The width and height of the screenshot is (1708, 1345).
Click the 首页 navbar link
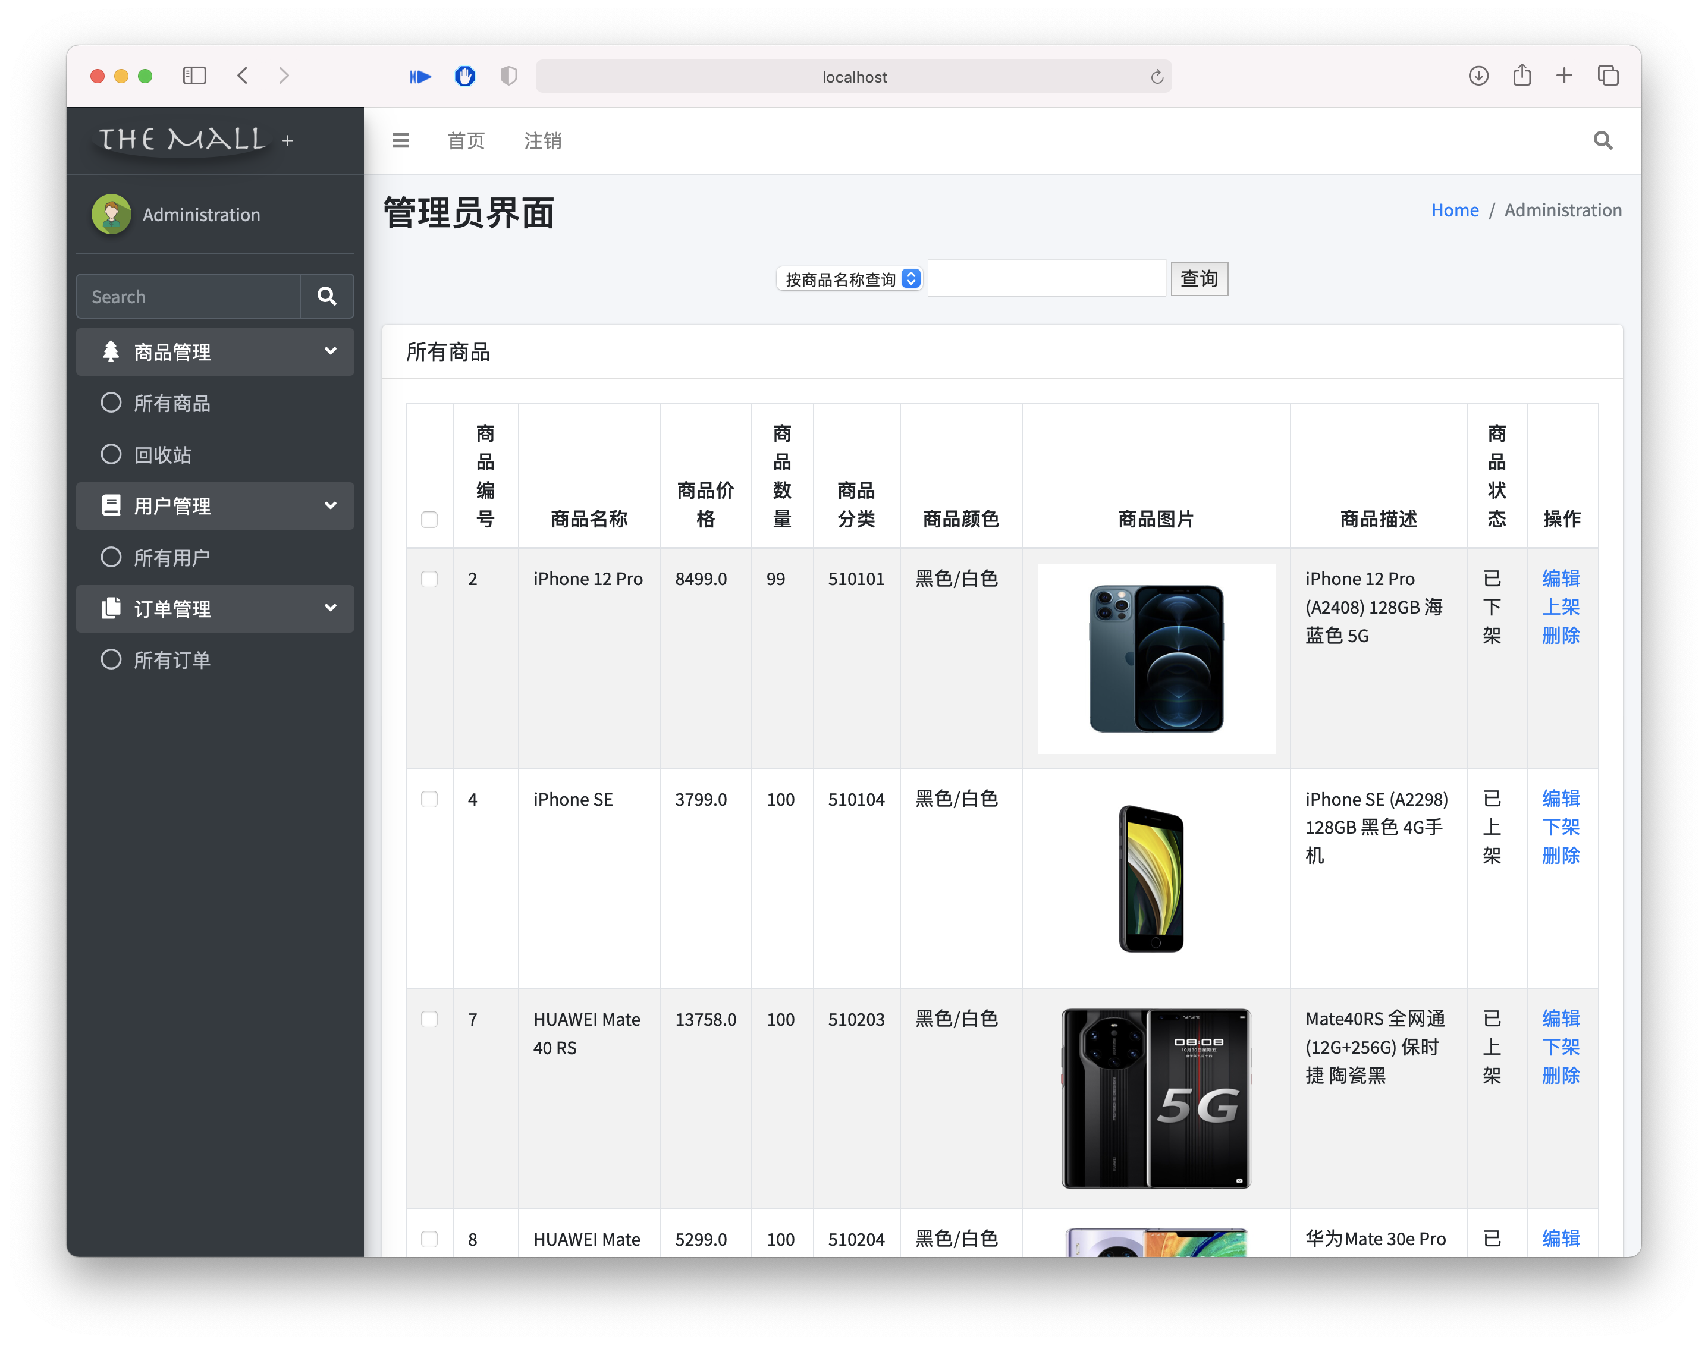[466, 141]
